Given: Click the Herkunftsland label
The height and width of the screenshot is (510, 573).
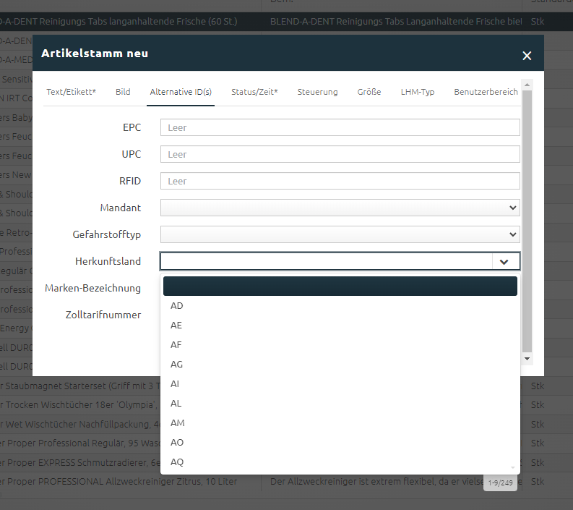Looking at the screenshot, I should pos(108,261).
